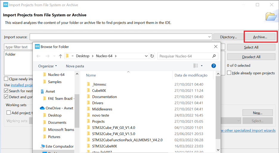The width and height of the screenshot is (279, 153).
Task: Click the type filter text field
Action: click(18, 47)
